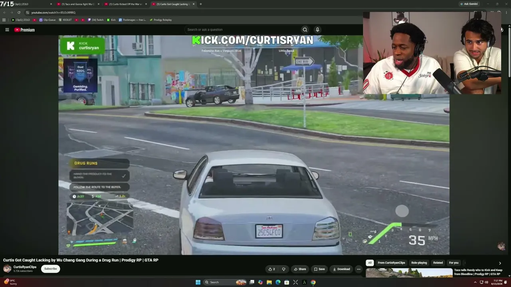Open the (34) Twitch bookmark
The image size is (511, 287).
click(95, 20)
